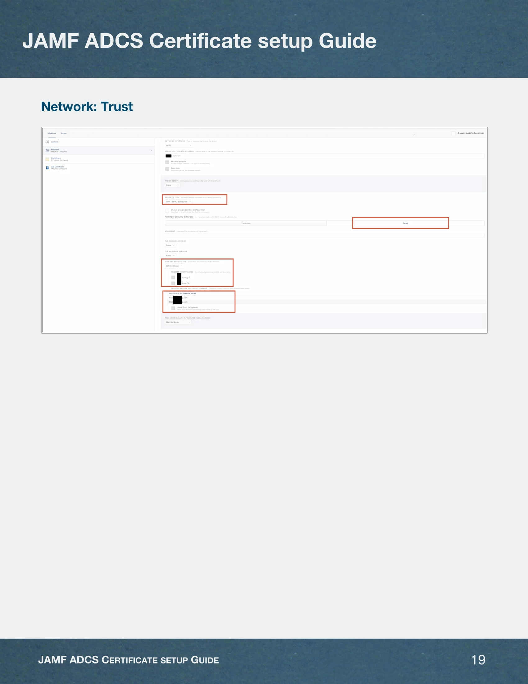Image resolution: width=528 pixels, height=684 pixels.
Task: Click the 'Network: Trust' section heading
Action: click(x=87, y=106)
